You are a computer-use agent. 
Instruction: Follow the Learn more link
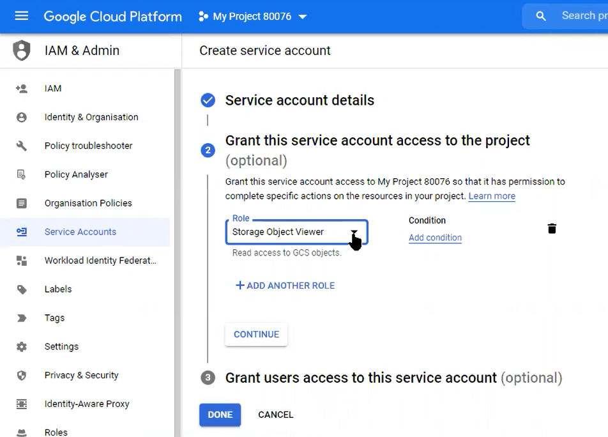coord(492,195)
